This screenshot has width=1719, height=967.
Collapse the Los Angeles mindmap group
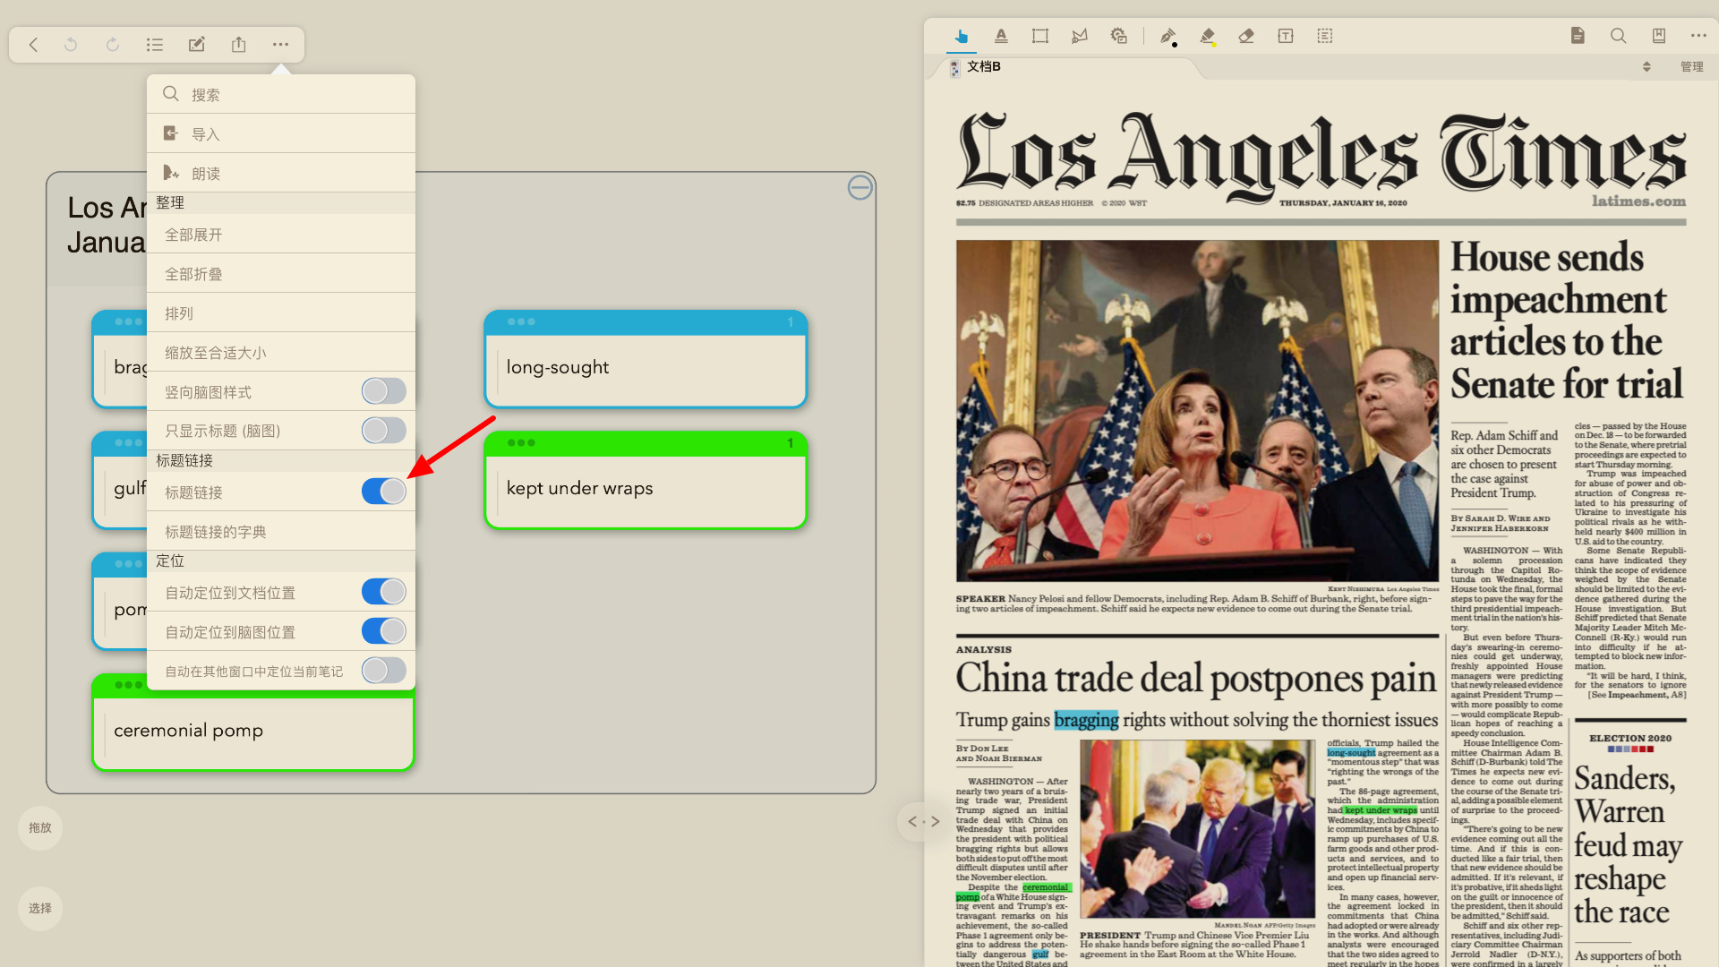click(859, 187)
